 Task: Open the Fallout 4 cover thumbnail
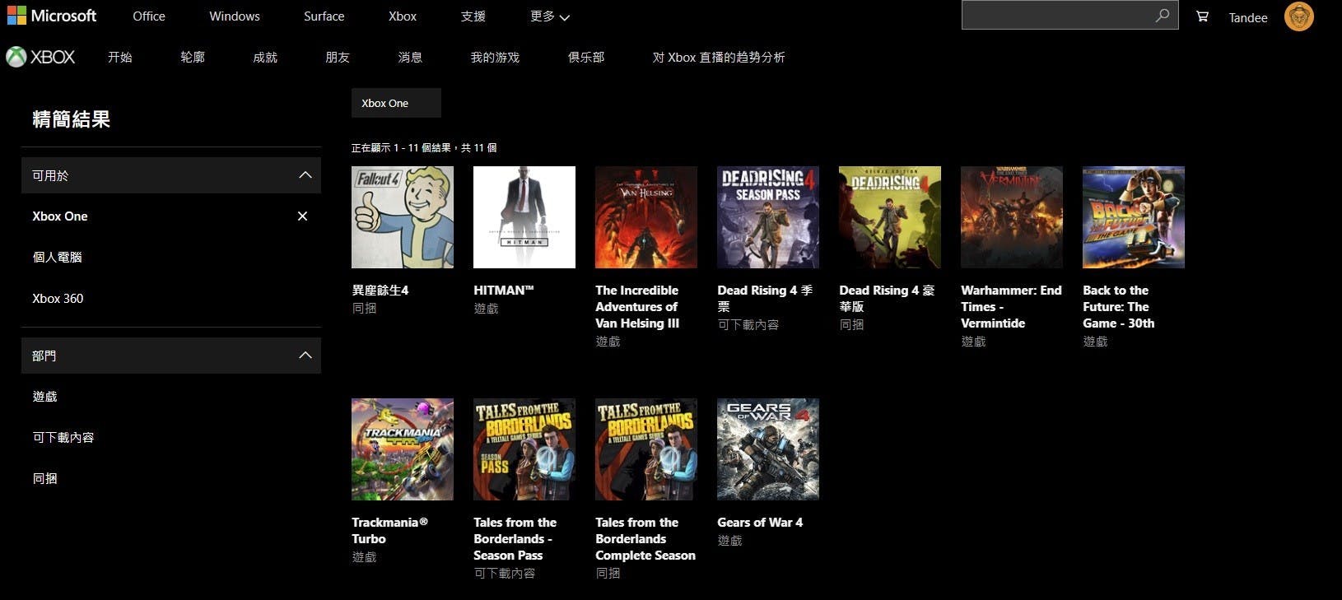pyautogui.click(x=403, y=217)
